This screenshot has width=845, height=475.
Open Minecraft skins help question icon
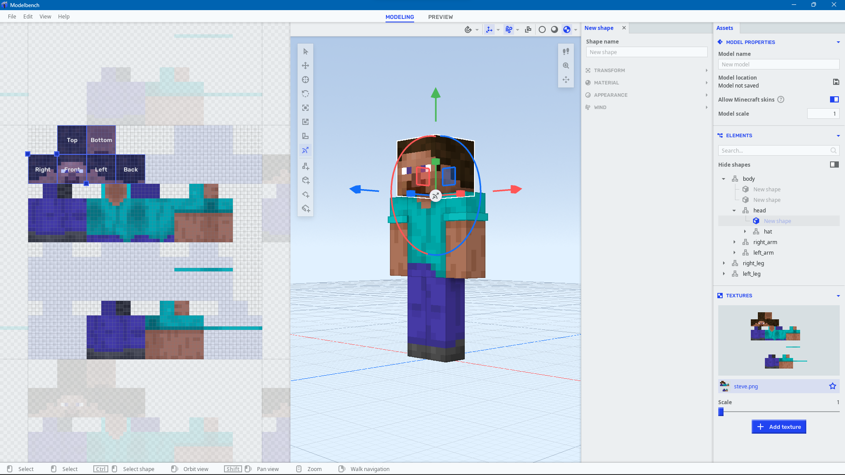click(x=781, y=99)
